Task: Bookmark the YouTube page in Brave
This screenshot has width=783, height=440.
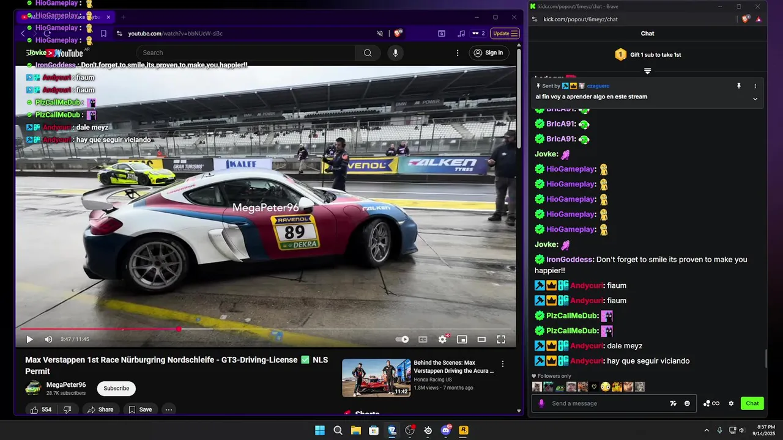Action: point(103,34)
